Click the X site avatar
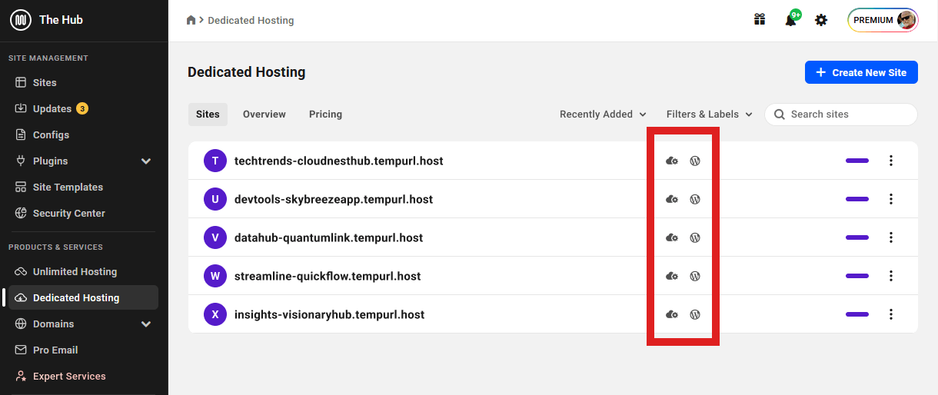Viewport: 938px width, 395px height. (x=215, y=314)
